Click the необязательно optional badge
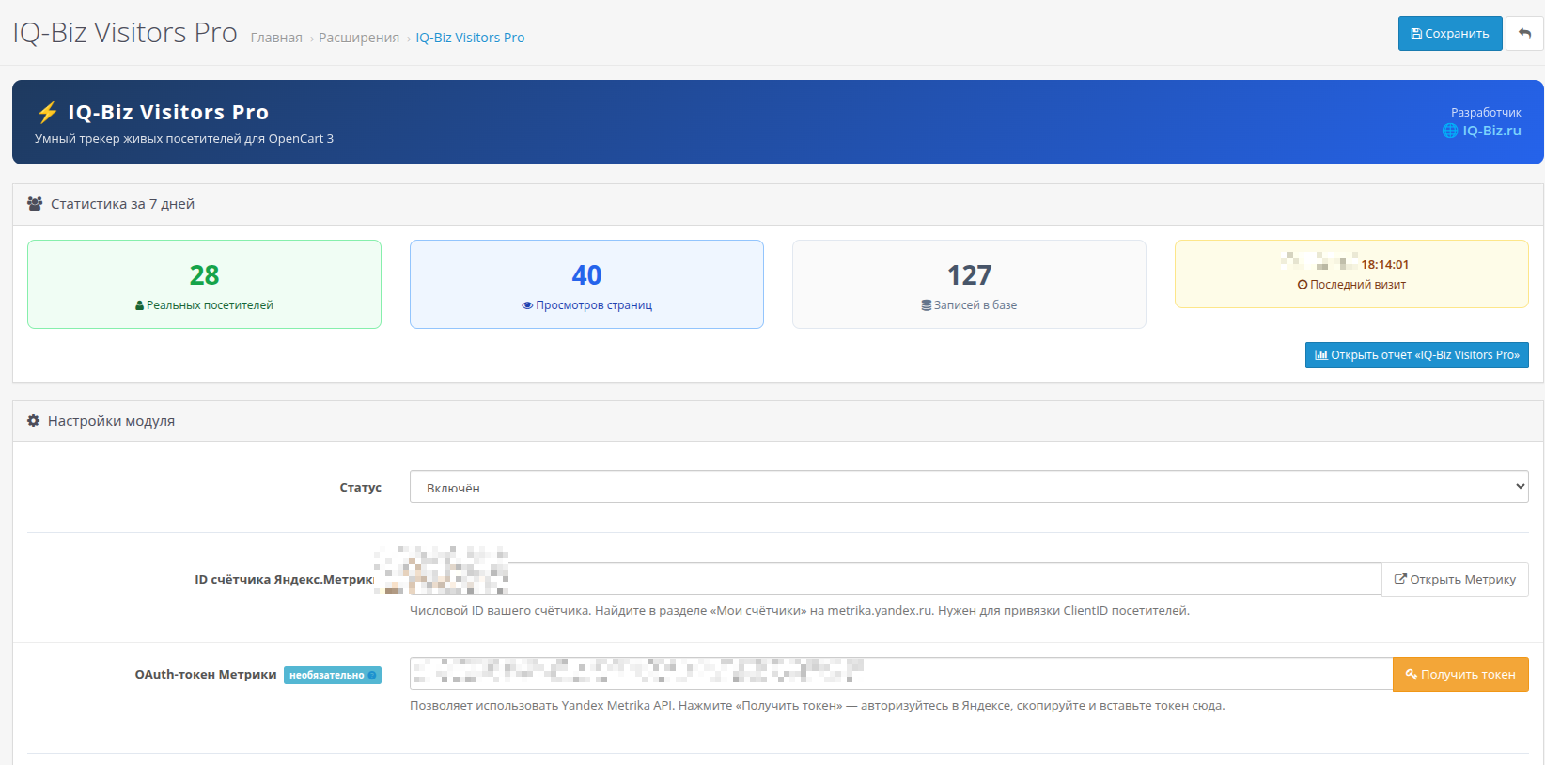1545x765 pixels. (333, 675)
